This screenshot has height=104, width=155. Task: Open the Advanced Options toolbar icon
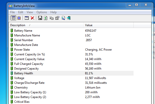pyautogui.click(x=27, y=18)
